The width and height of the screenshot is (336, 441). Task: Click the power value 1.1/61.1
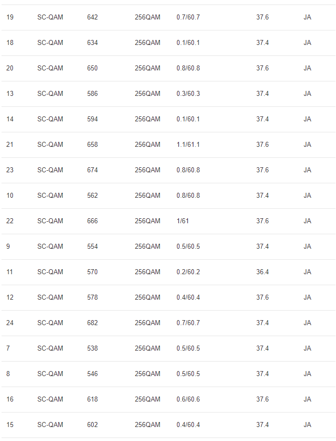(x=188, y=145)
